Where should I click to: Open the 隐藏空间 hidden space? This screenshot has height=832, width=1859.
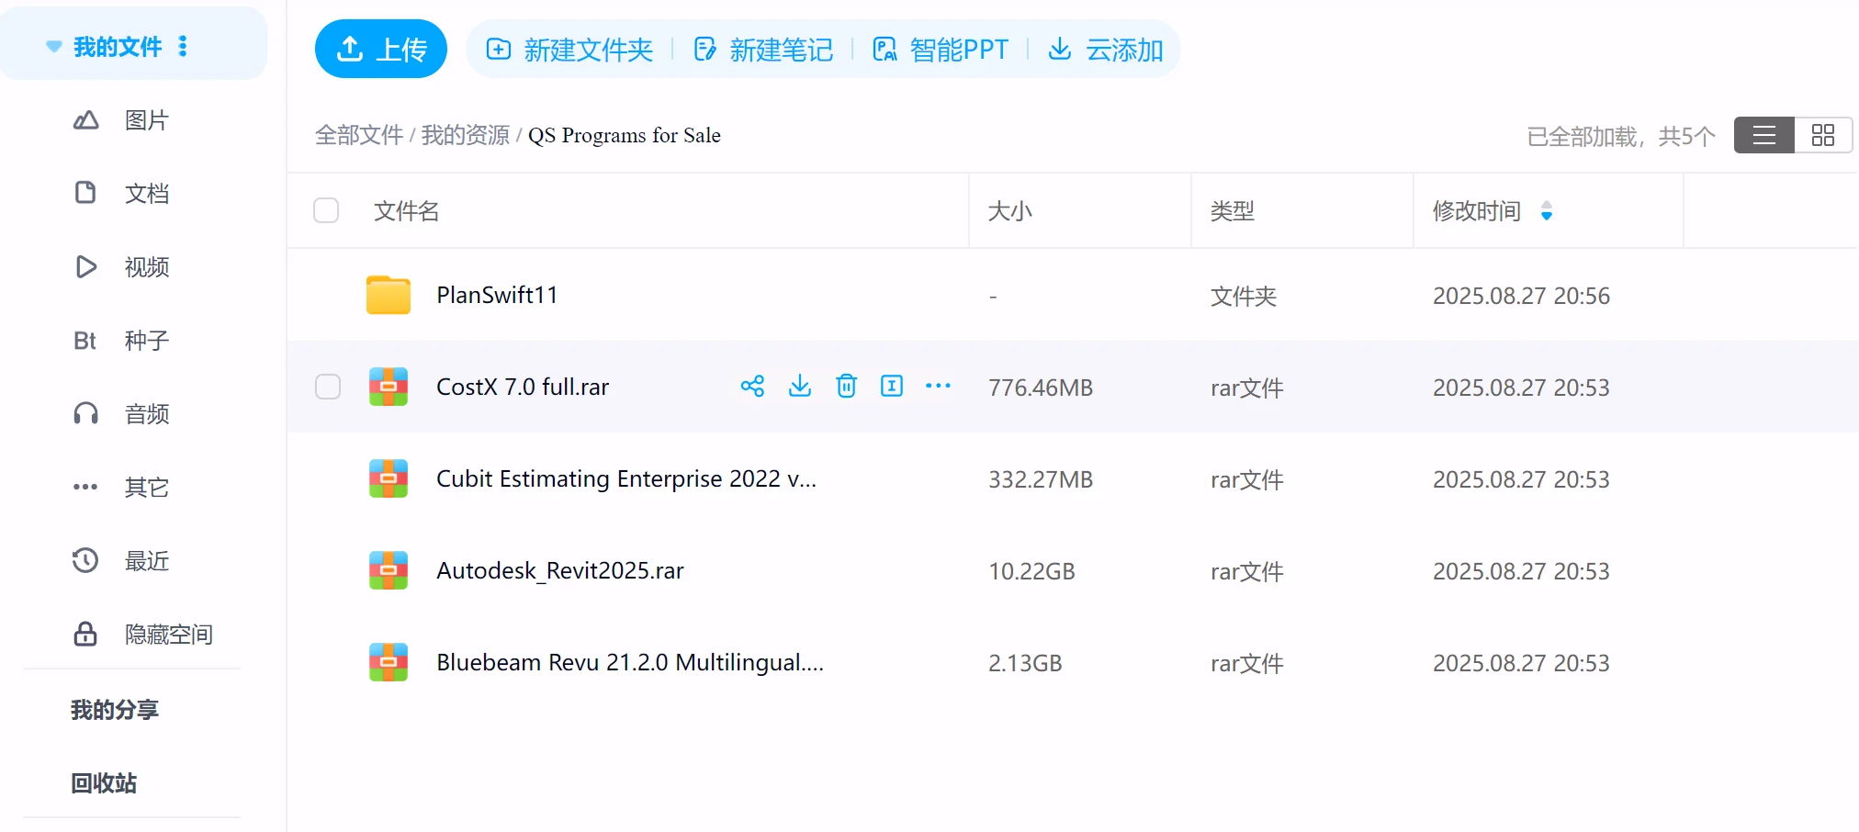(x=168, y=634)
